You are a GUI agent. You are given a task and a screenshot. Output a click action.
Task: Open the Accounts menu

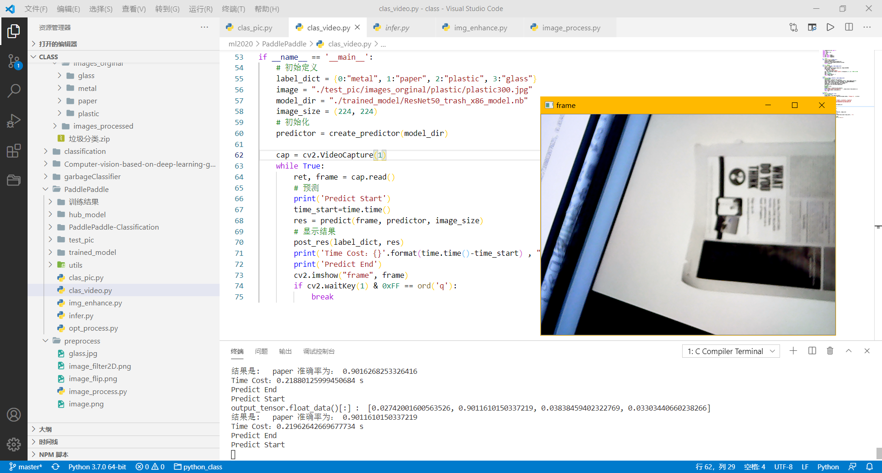[14, 415]
